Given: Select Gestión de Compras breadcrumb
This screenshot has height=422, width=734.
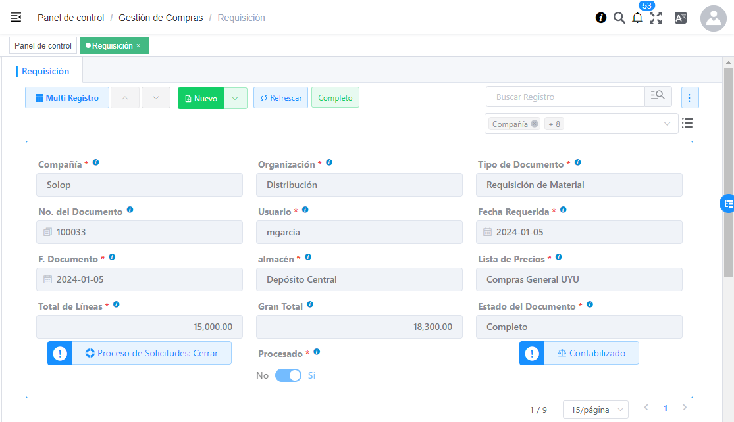Looking at the screenshot, I should [x=161, y=18].
